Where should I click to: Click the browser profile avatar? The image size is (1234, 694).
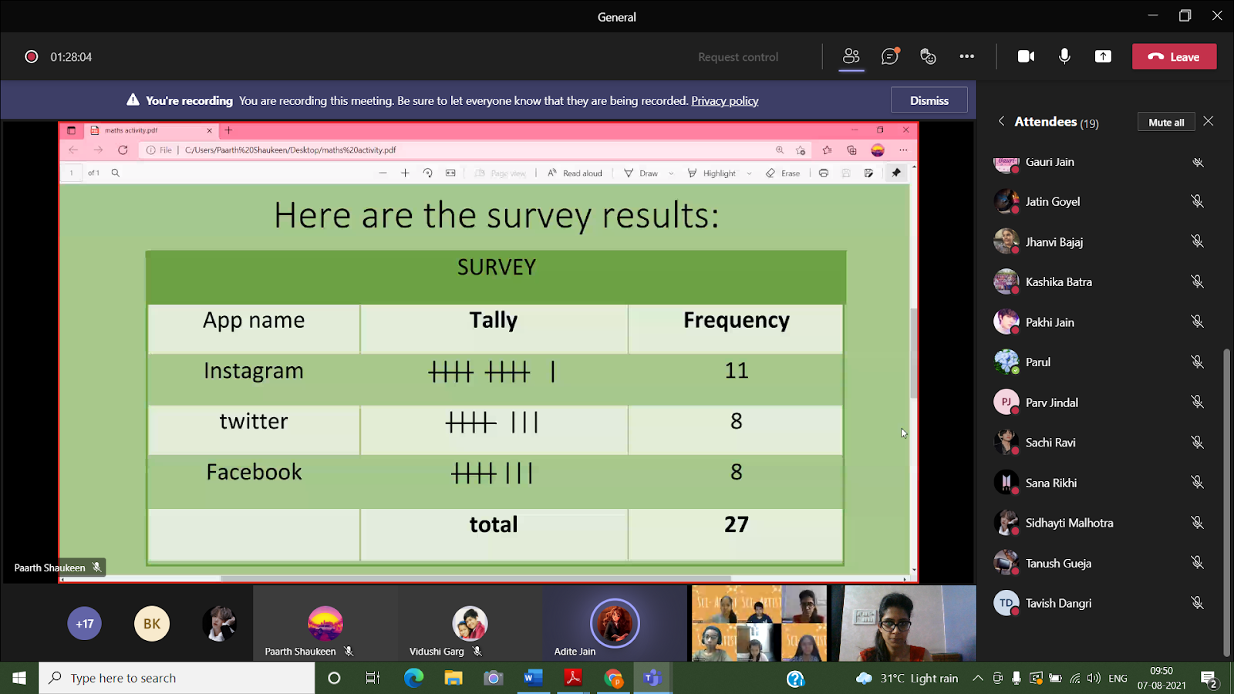[878, 150]
